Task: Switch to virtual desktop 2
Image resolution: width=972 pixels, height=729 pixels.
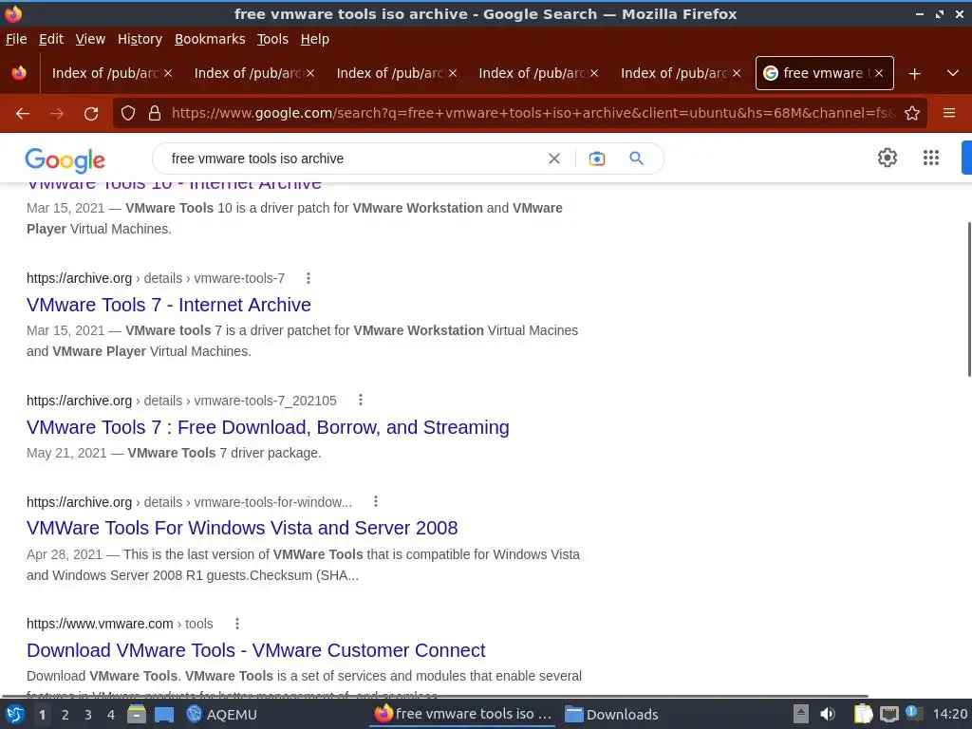Action: [65, 715]
